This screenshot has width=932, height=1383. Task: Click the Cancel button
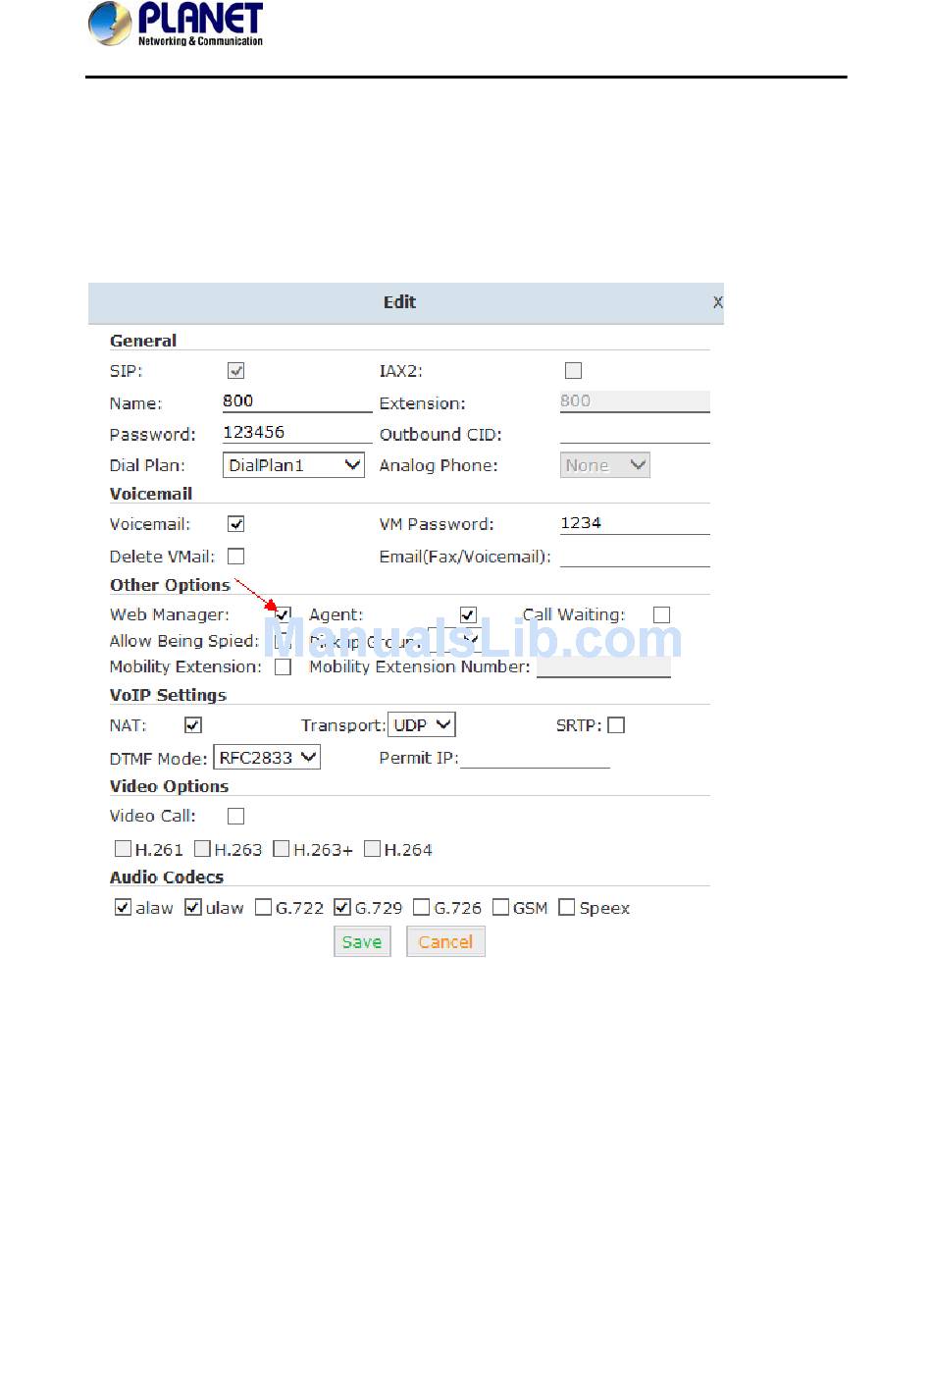[445, 942]
